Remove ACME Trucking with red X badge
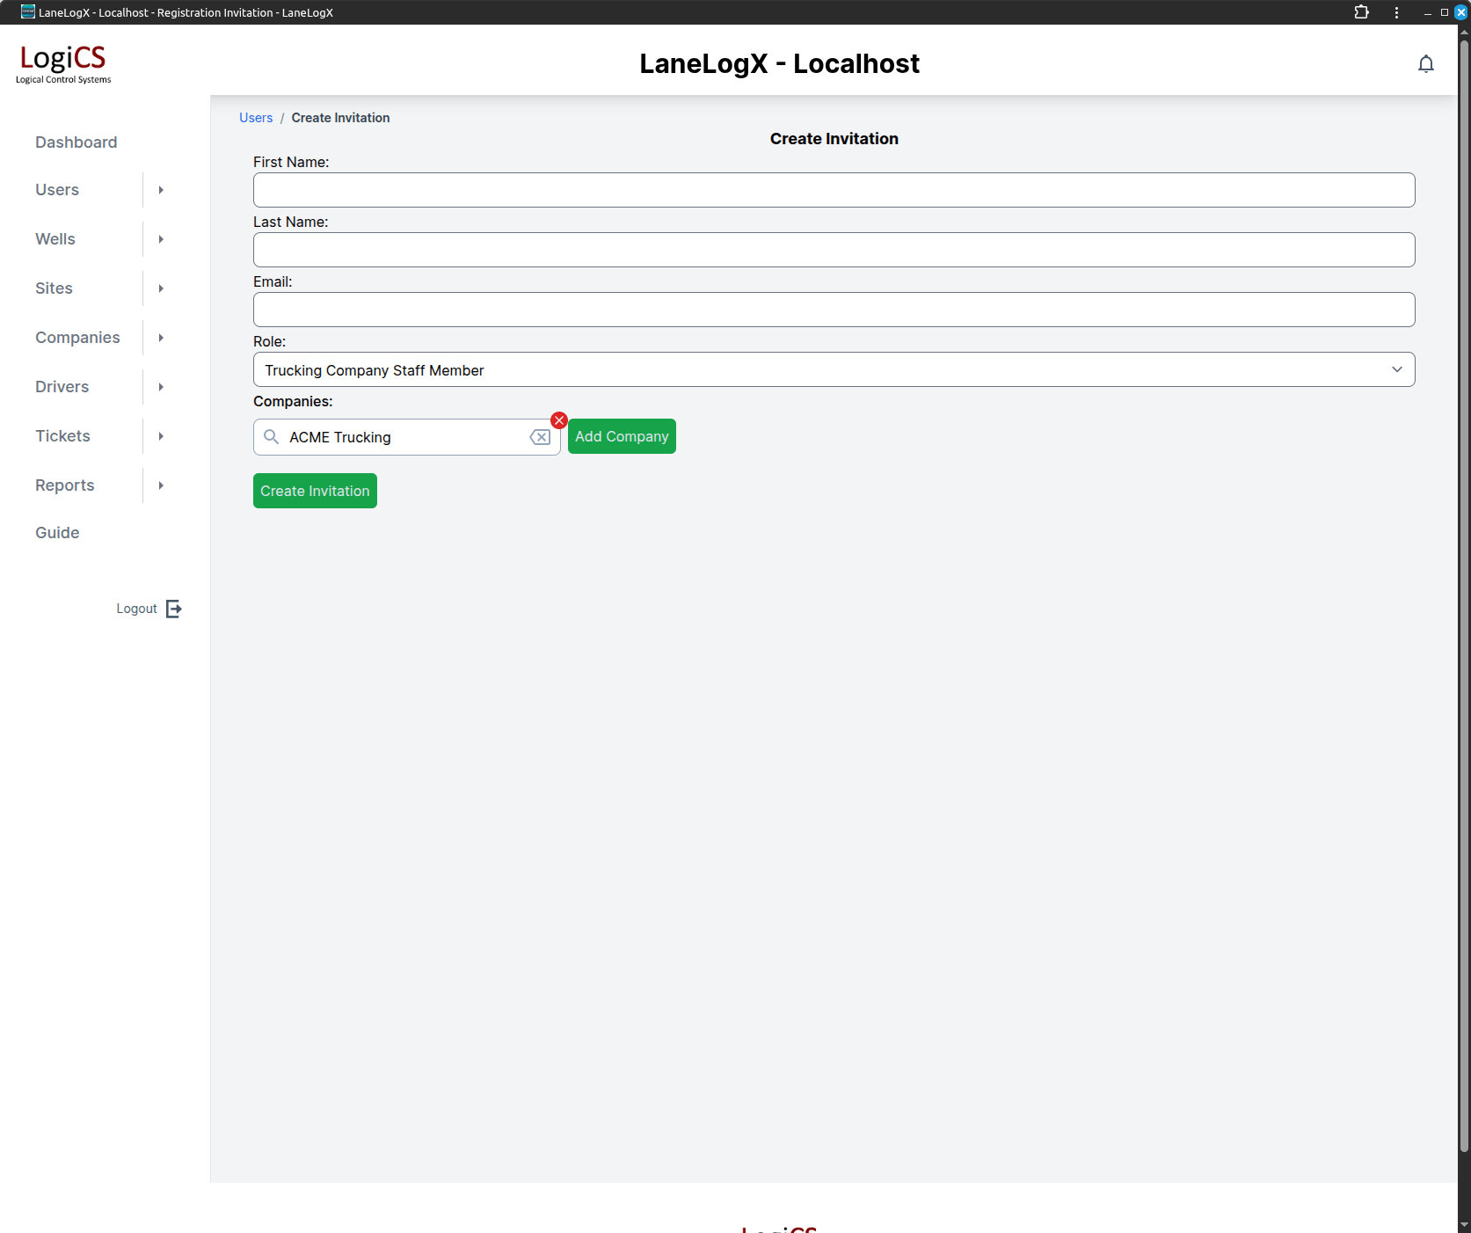1471x1233 pixels. click(559, 420)
